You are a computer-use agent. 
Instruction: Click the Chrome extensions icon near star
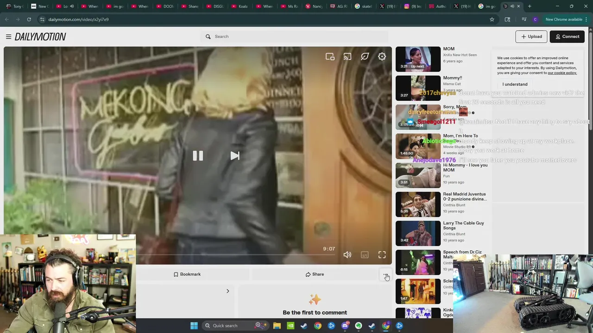tap(507, 19)
